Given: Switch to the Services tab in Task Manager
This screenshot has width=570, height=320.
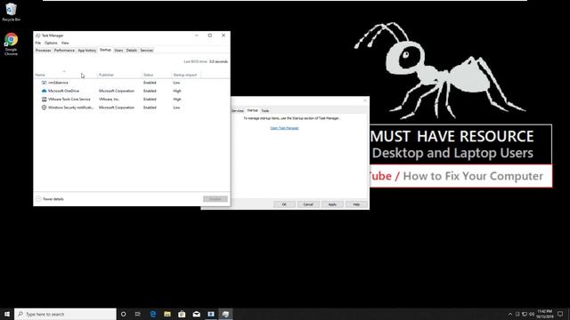Looking at the screenshot, I should click(147, 51).
